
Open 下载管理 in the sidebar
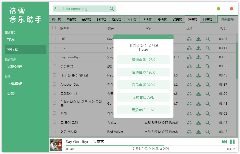point(15,84)
